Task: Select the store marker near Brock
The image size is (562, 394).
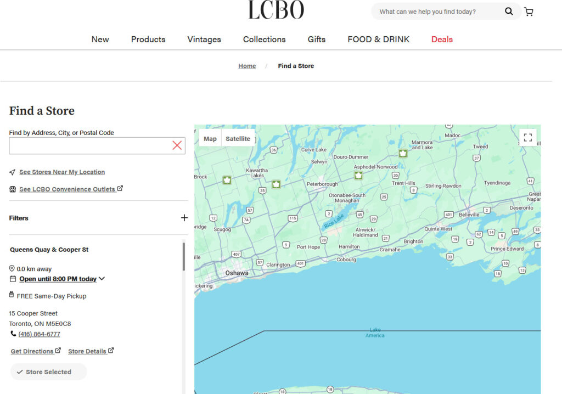Action: tap(227, 180)
